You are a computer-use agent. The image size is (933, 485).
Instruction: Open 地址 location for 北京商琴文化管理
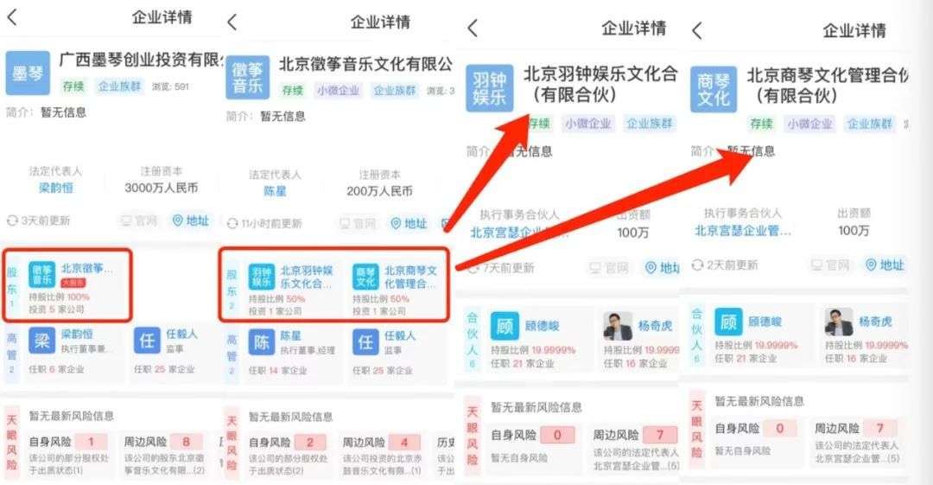point(885,265)
